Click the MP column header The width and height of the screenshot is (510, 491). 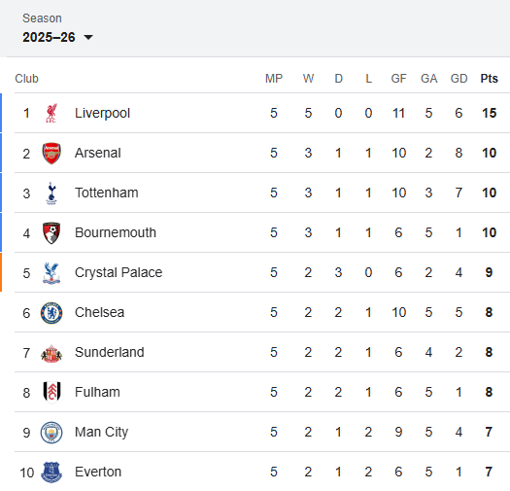tap(274, 79)
